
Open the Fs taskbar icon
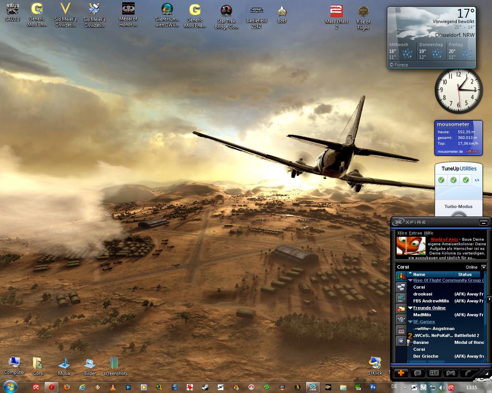tap(373, 387)
